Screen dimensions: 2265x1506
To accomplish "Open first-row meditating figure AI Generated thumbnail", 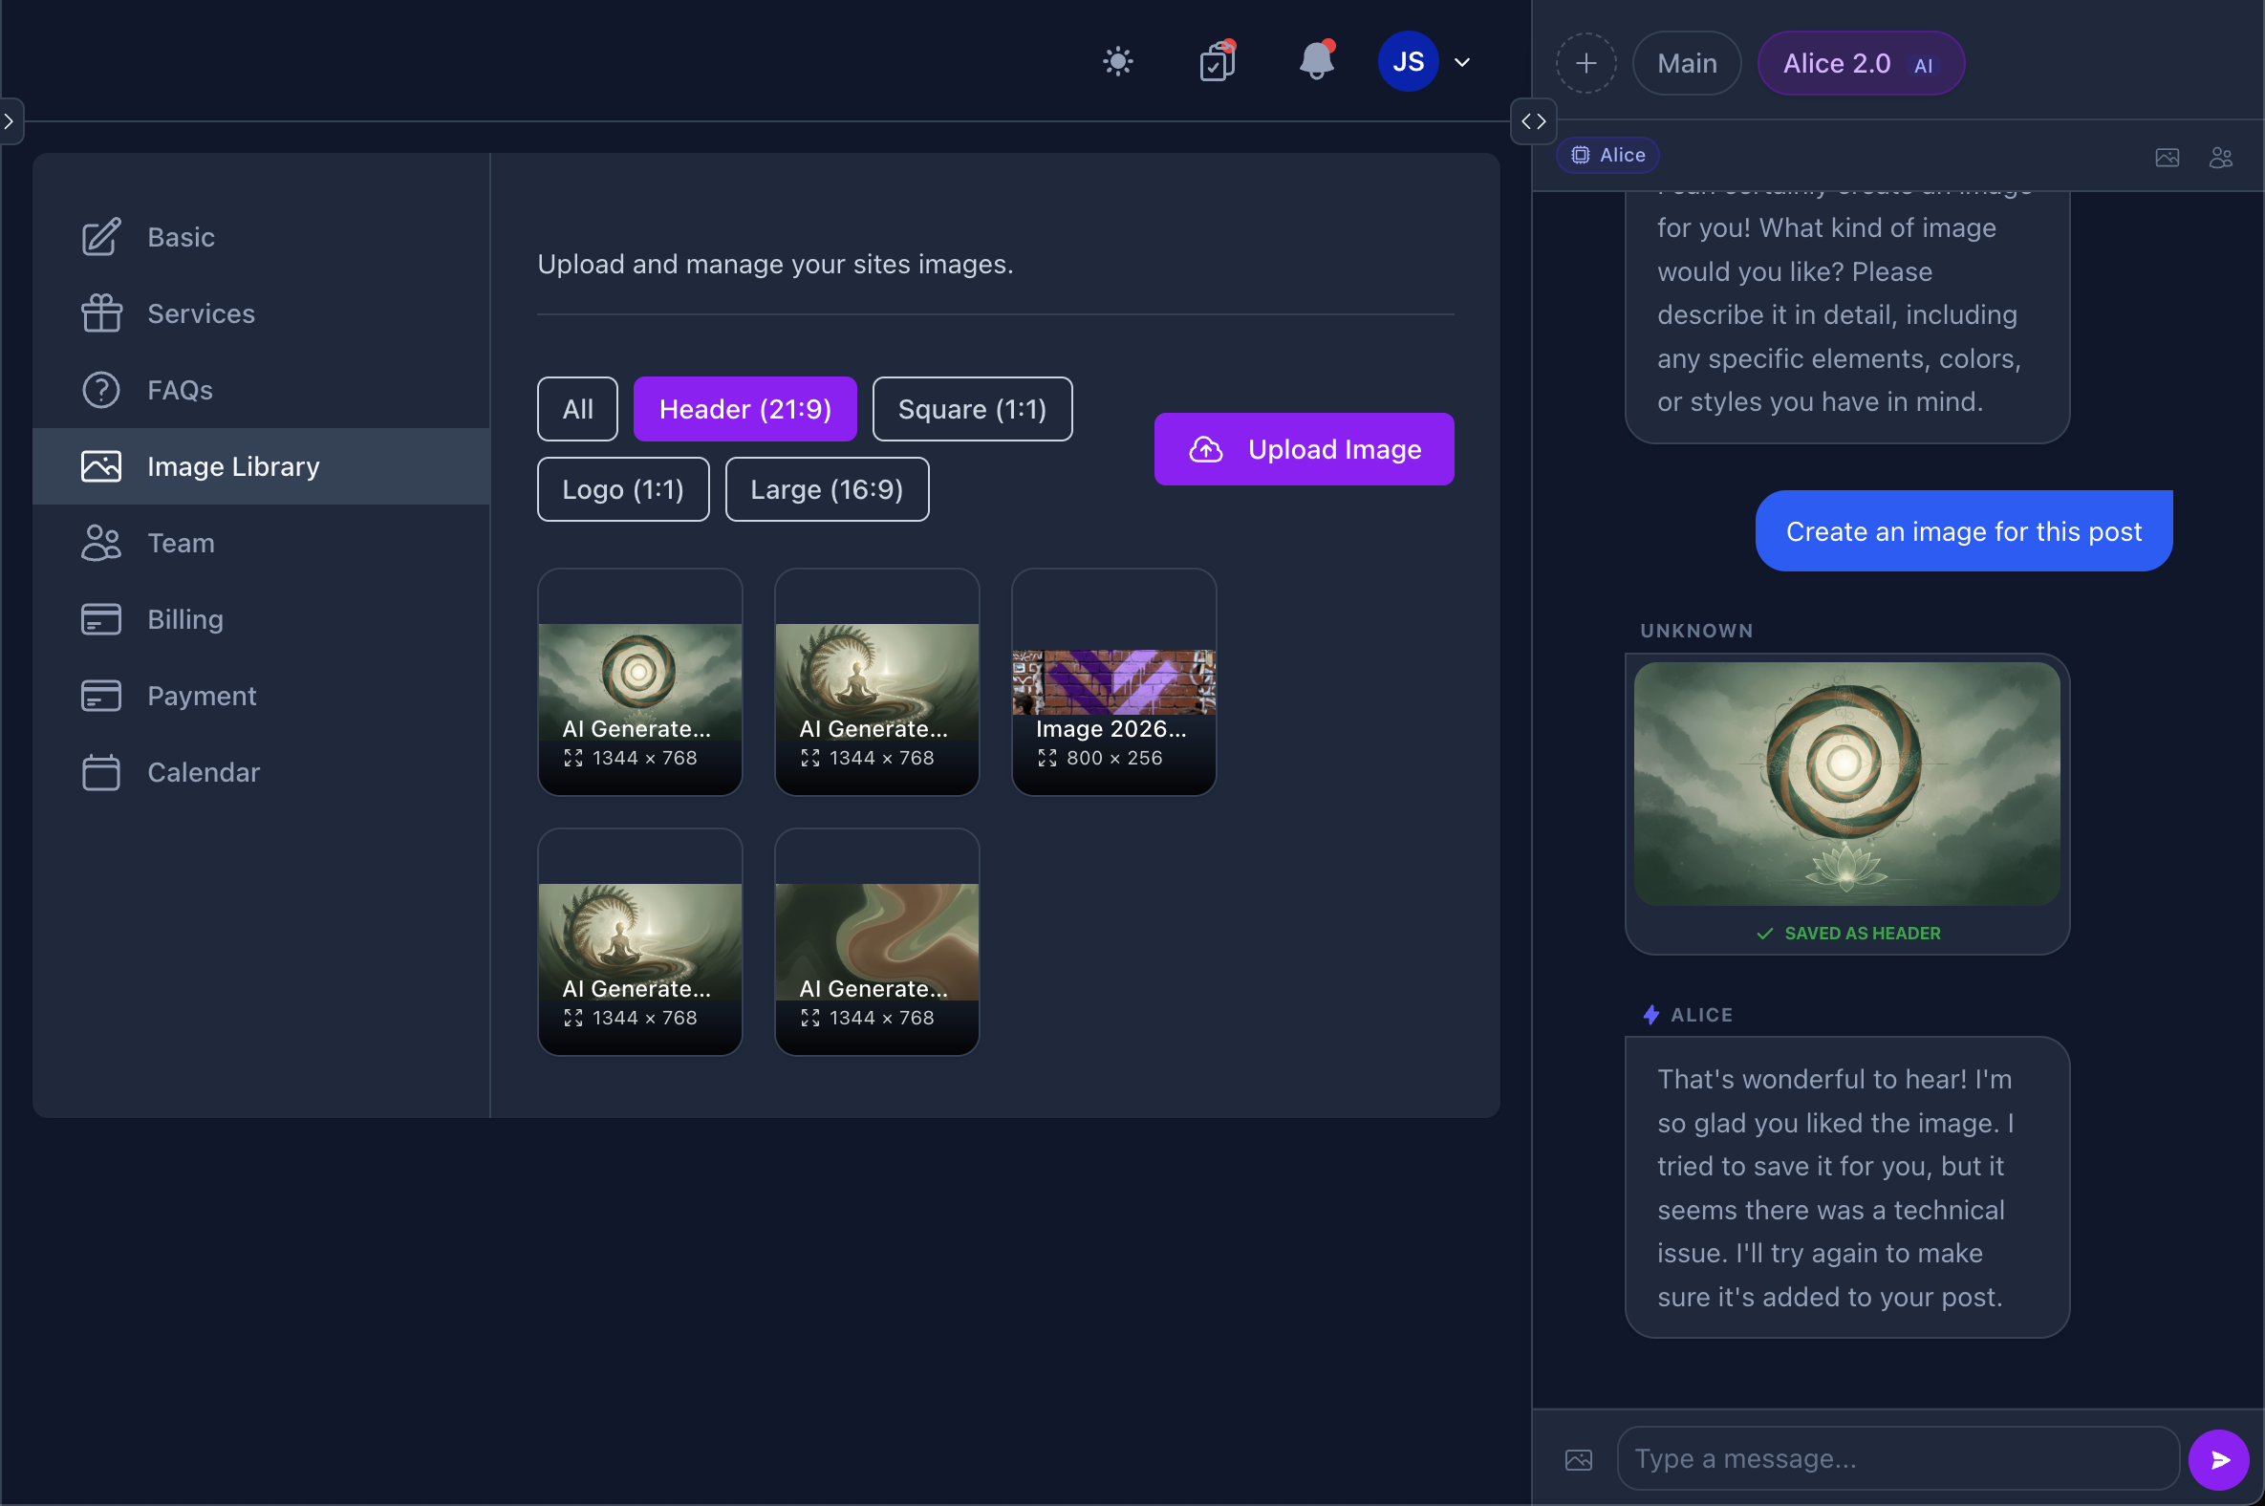I will click(877, 683).
